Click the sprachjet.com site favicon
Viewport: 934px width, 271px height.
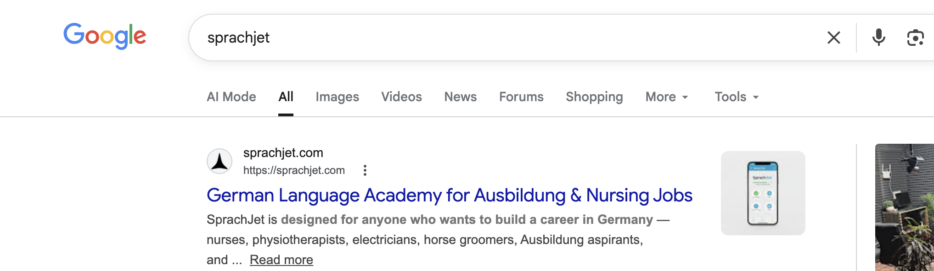click(219, 161)
